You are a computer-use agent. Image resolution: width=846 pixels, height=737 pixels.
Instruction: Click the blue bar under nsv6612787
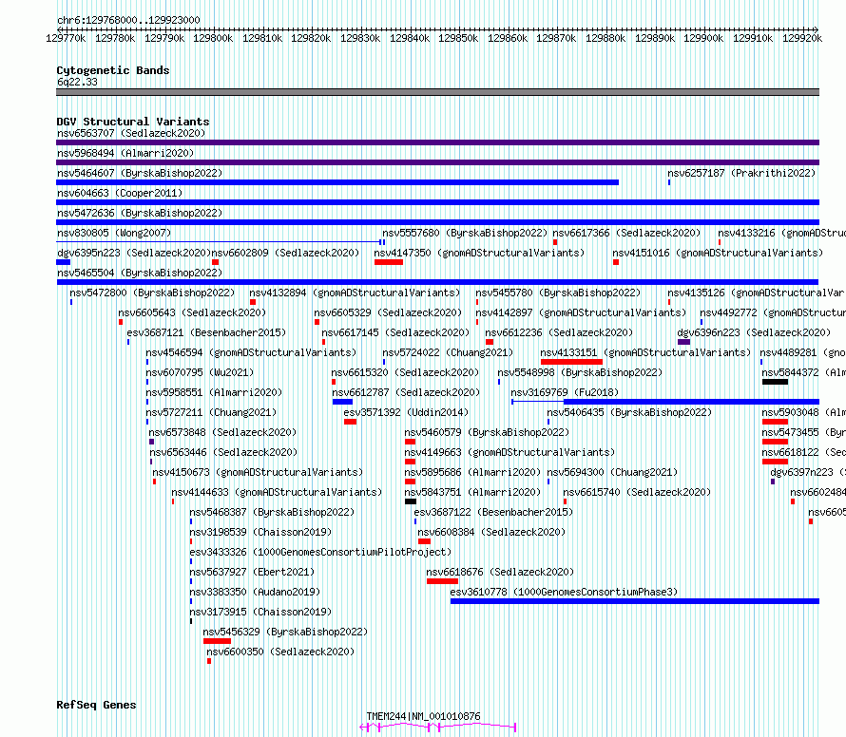342,402
